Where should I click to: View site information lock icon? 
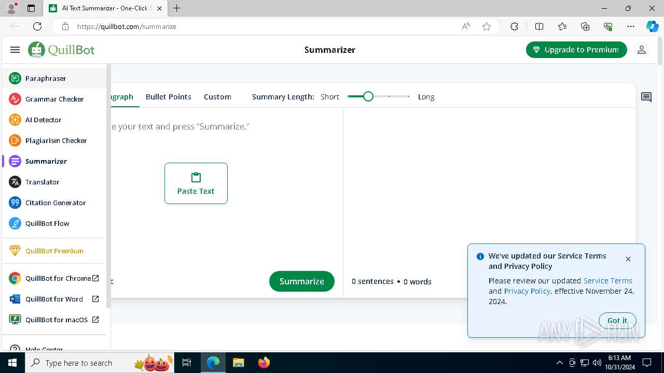click(65, 26)
